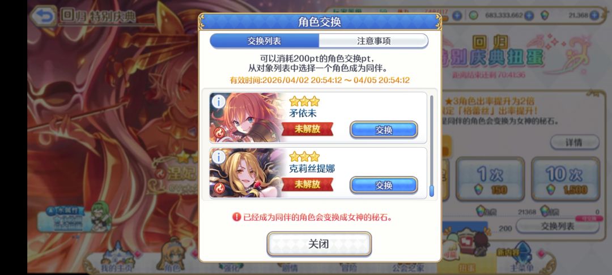Open info icon on 矛依未 card
Image resolution: width=612 pixels, height=275 pixels.
(x=218, y=102)
